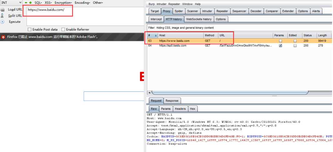Click the Split URL scissors icon
This screenshot has height=152, width=333.
point(2,16)
